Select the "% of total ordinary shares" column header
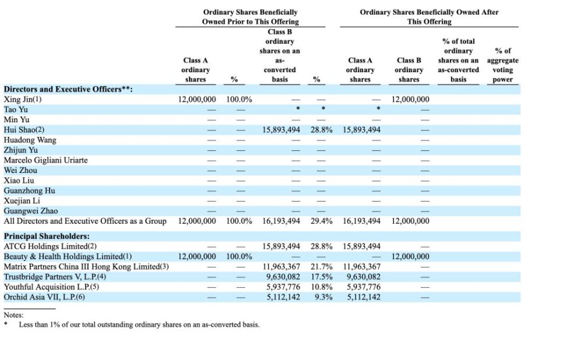 [459, 60]
